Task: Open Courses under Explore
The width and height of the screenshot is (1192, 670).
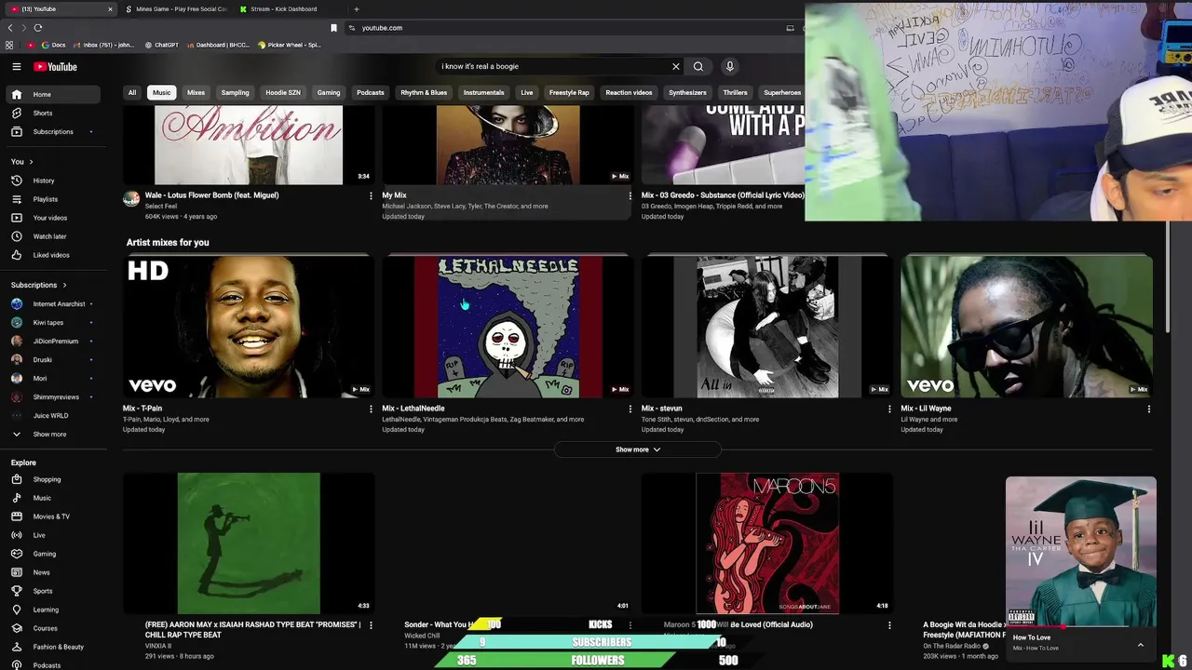Action: click(x=54, y=628)
